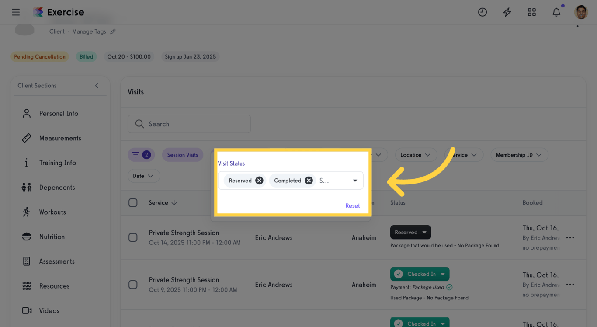The height and width of the screenshot is (327, 597).
Task: Open more options for Oct 9 visit
Action: coord(570,285)
